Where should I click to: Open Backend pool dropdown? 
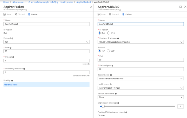(141, 79)
